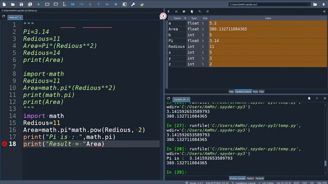Run the file with the green play icon
The image size is (328, 184).
click(x=38, y=4)
